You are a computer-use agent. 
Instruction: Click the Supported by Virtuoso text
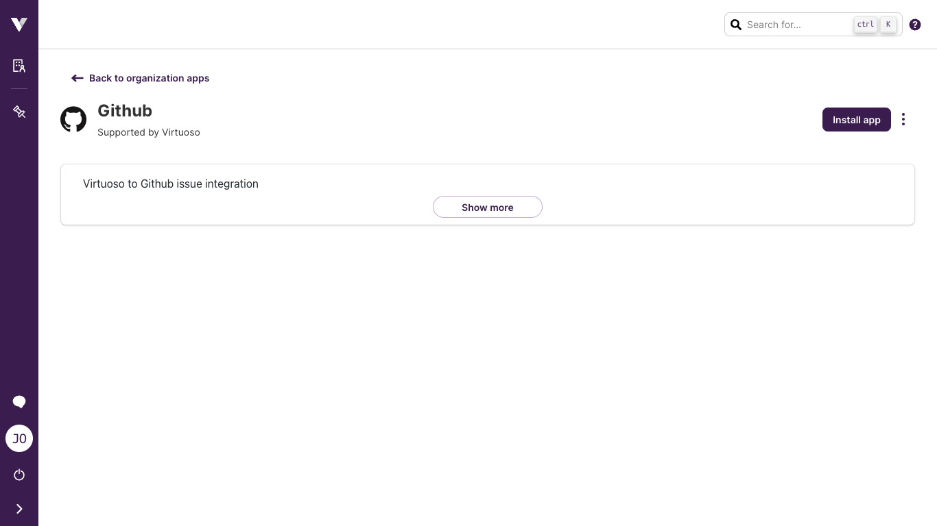[149, 132]
